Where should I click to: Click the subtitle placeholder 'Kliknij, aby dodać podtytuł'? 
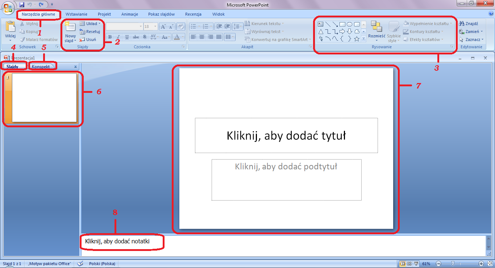tap(286, 180)
